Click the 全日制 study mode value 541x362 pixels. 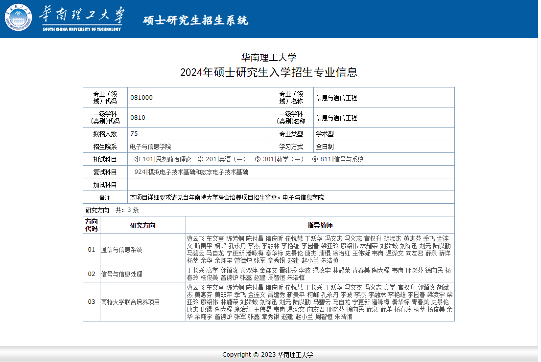325,147
